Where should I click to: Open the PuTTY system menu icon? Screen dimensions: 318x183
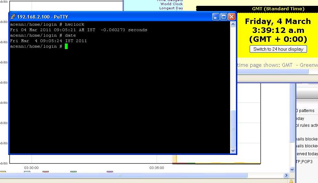pos(13,16)
